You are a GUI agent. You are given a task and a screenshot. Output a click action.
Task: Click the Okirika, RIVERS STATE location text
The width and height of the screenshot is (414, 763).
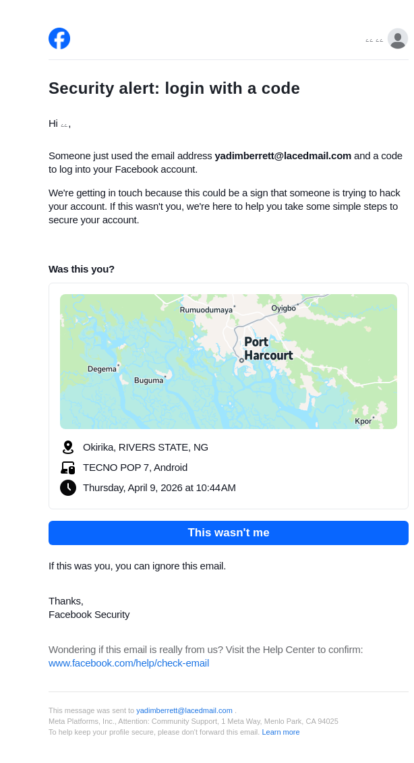(146, 447)
